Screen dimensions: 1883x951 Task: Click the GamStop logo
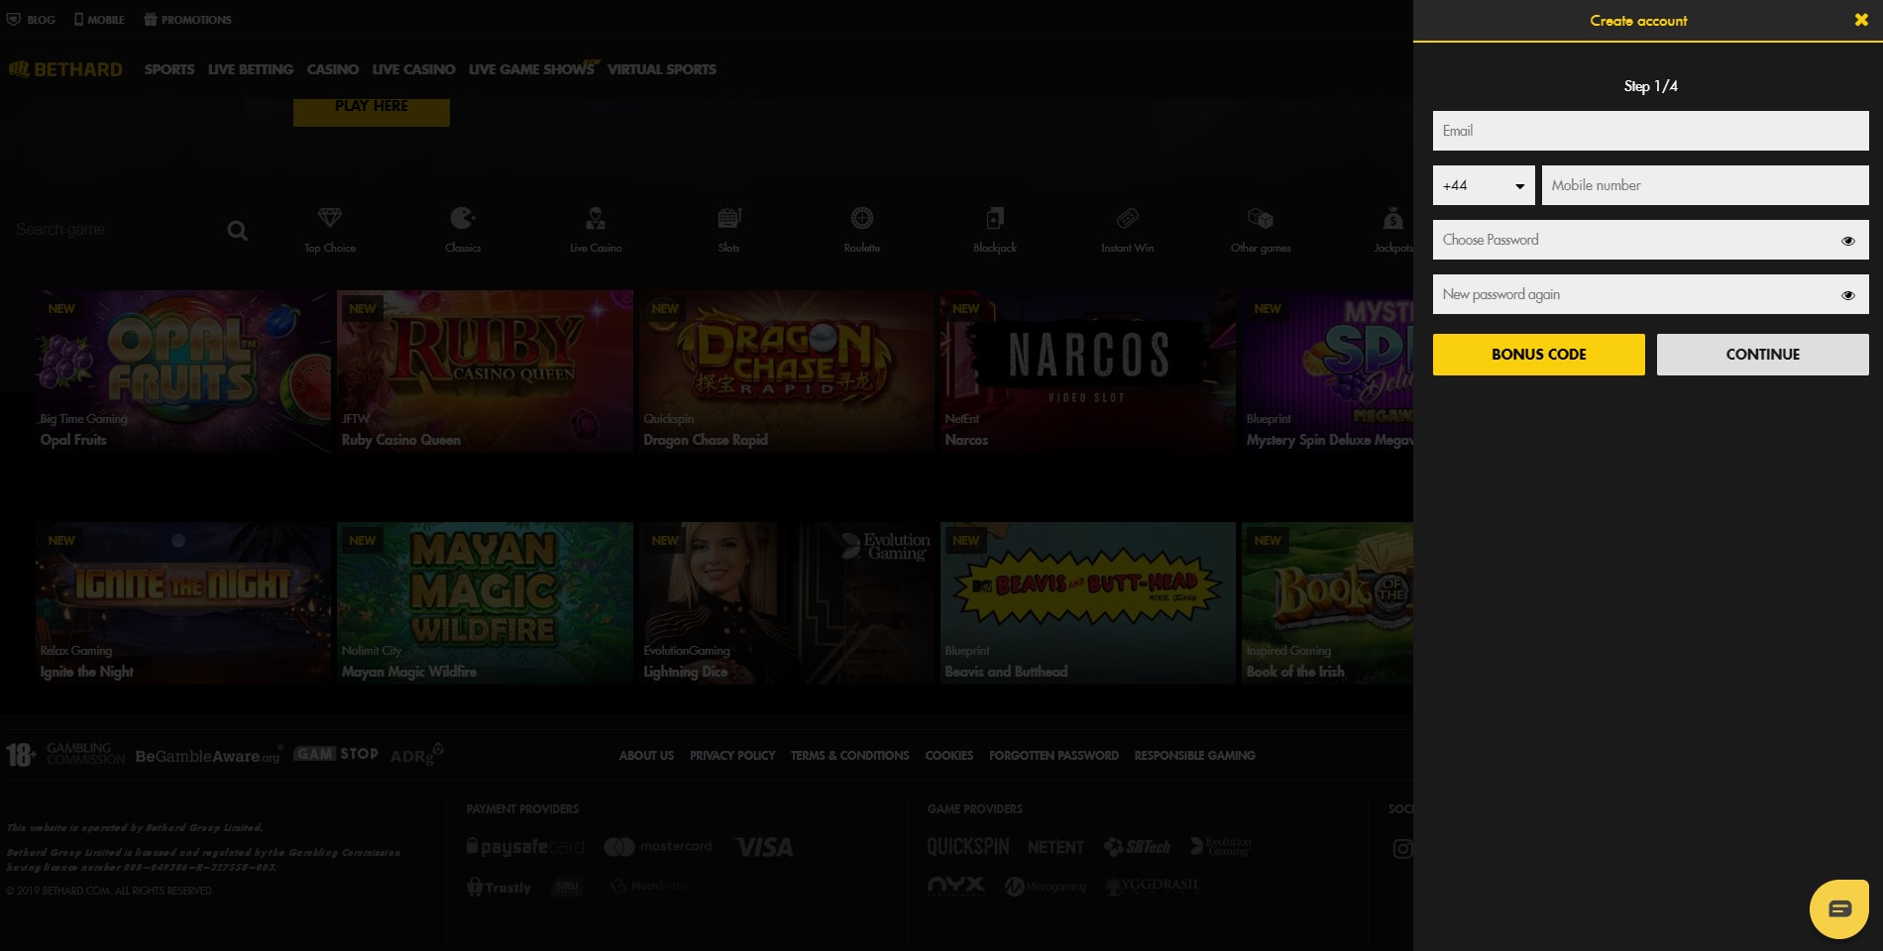point(336,754)
